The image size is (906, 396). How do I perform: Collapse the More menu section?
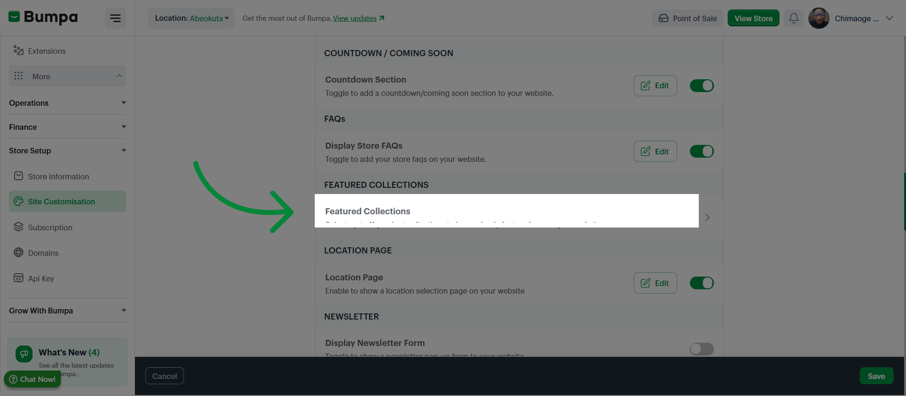click(67, 76)
